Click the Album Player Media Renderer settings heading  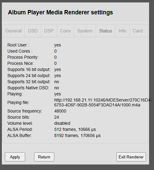(60, 12)
